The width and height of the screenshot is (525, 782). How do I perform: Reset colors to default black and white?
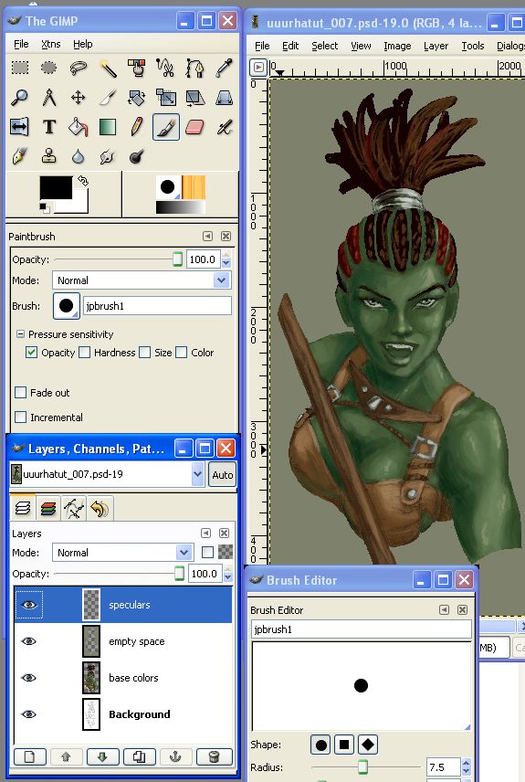(44, 207)
